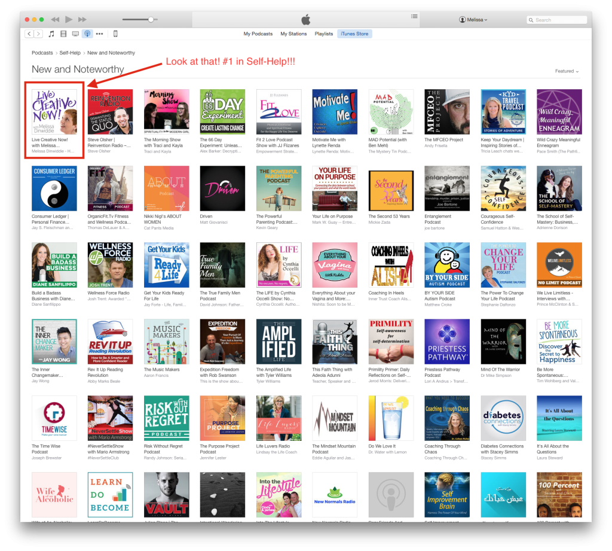This screenshot has width=612, height=551.
Task: Click the iPhone device icon
Action: click(115, 34)
